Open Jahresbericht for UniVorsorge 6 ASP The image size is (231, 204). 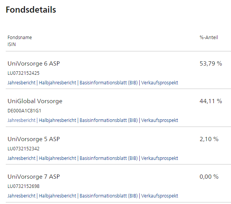(x=21, y=83)
